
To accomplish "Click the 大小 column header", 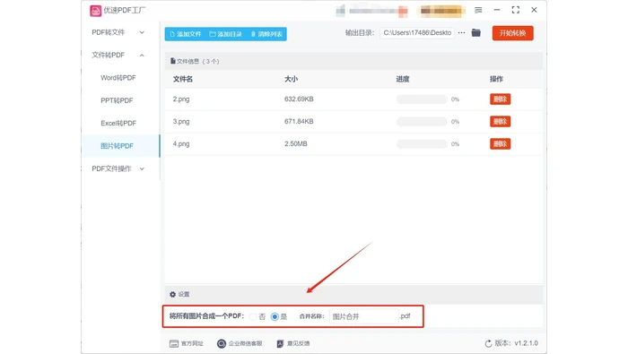I will pos(291,79).
